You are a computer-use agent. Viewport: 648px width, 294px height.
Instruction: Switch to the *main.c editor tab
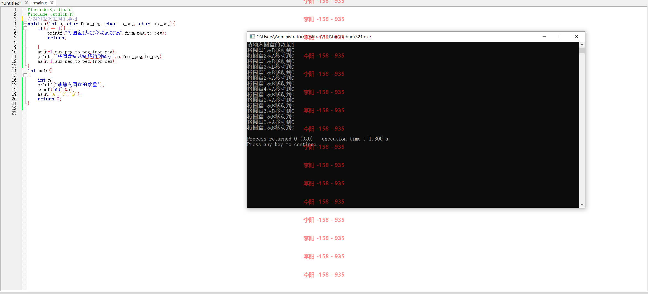(40, 3)
